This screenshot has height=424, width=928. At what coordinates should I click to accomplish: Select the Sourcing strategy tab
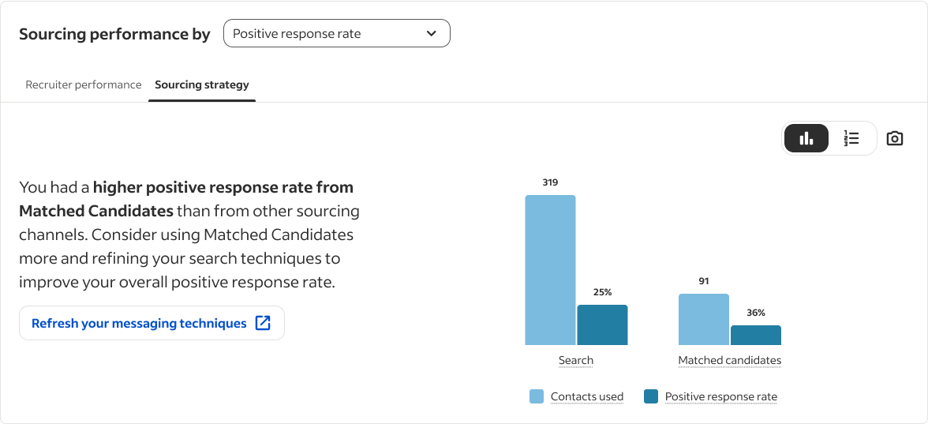pos(202,84)
